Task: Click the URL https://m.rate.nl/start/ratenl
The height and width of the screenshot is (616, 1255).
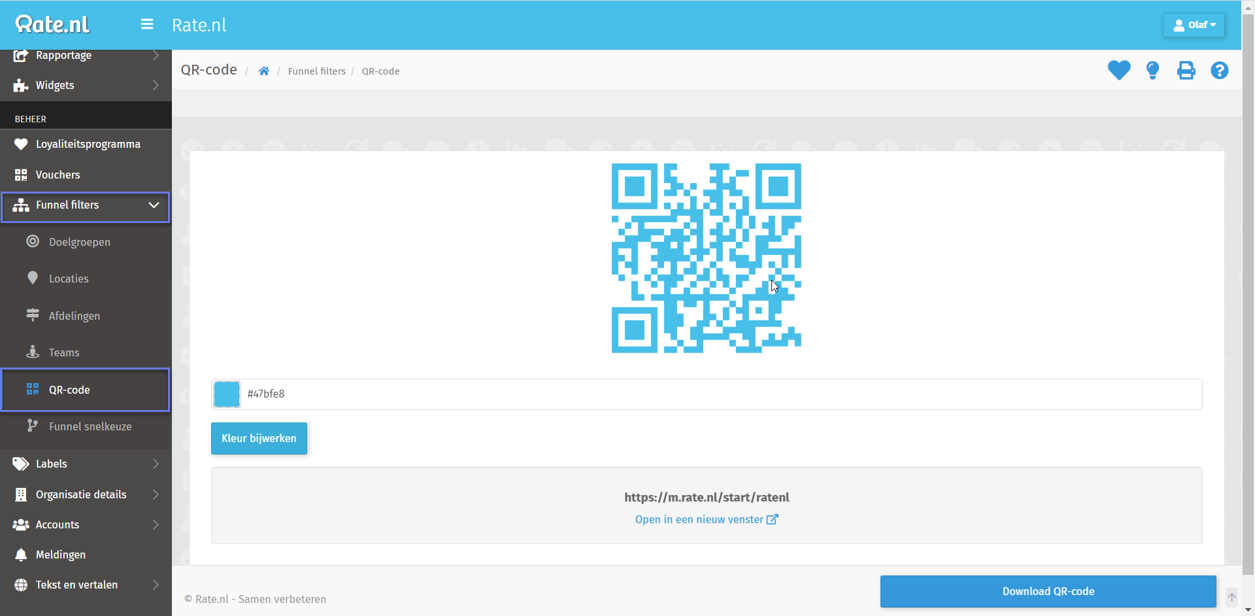Action: point(707,497)
